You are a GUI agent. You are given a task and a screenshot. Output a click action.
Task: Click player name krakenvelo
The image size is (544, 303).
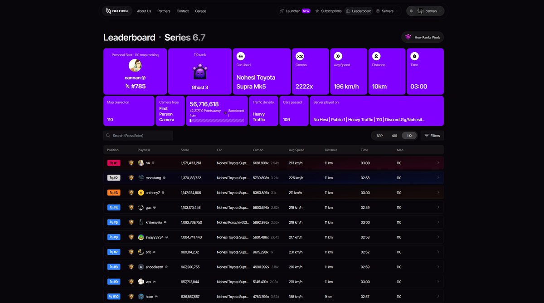153,223
